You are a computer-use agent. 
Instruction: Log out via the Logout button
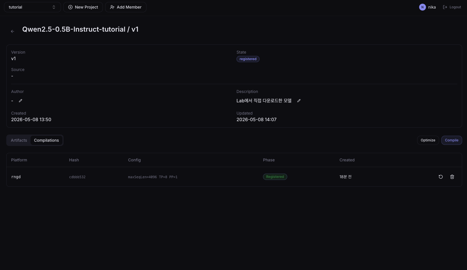[452, 7]
